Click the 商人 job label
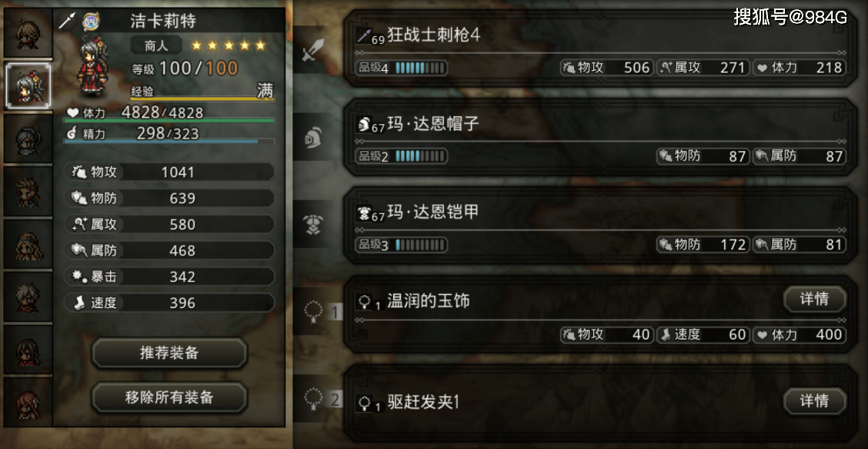868x449 pixels. [x=157, y=45]
